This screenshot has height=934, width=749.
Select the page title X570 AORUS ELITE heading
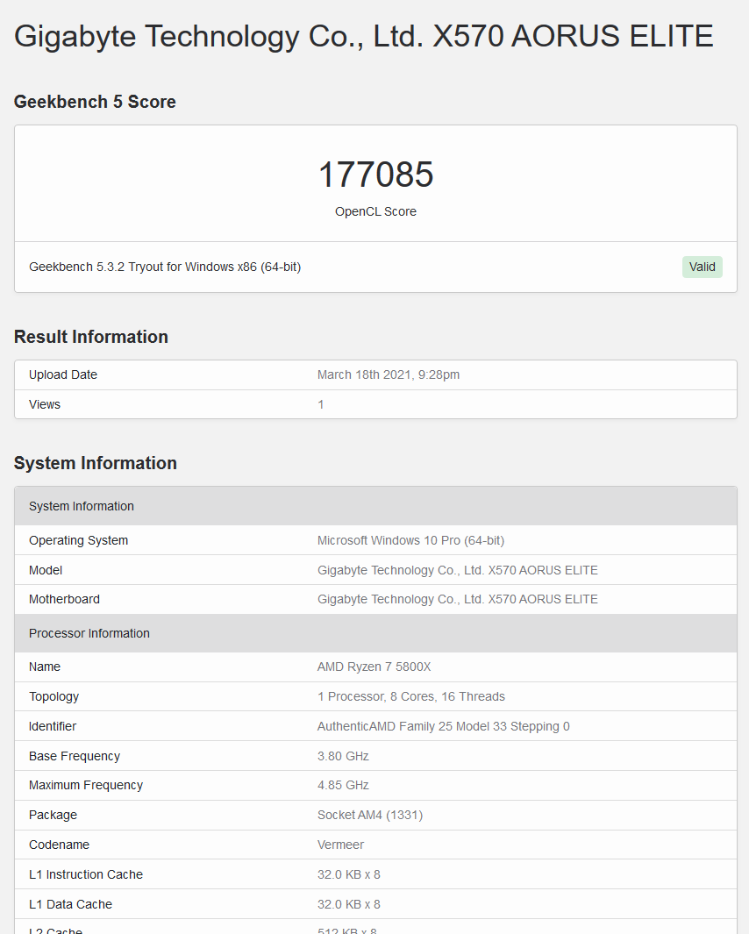(x=363, y=36)
